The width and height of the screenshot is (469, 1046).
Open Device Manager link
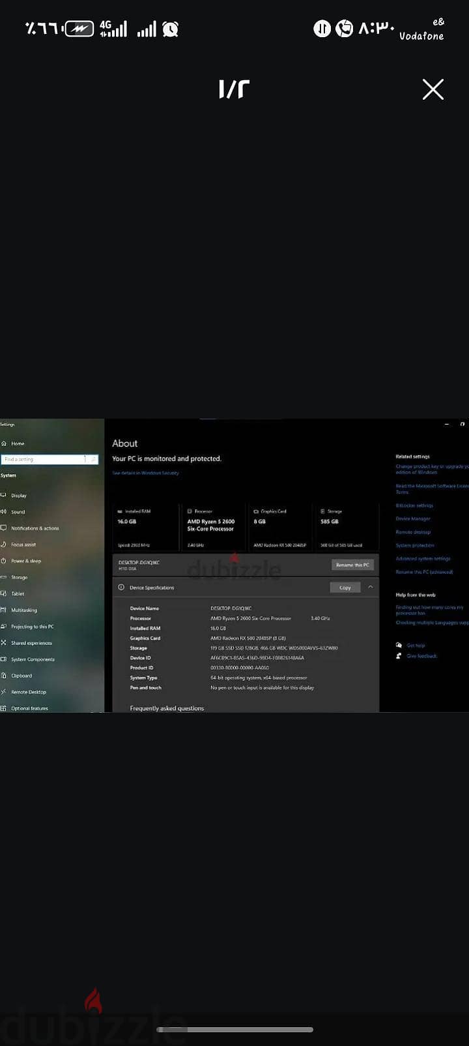pos(413,519)
